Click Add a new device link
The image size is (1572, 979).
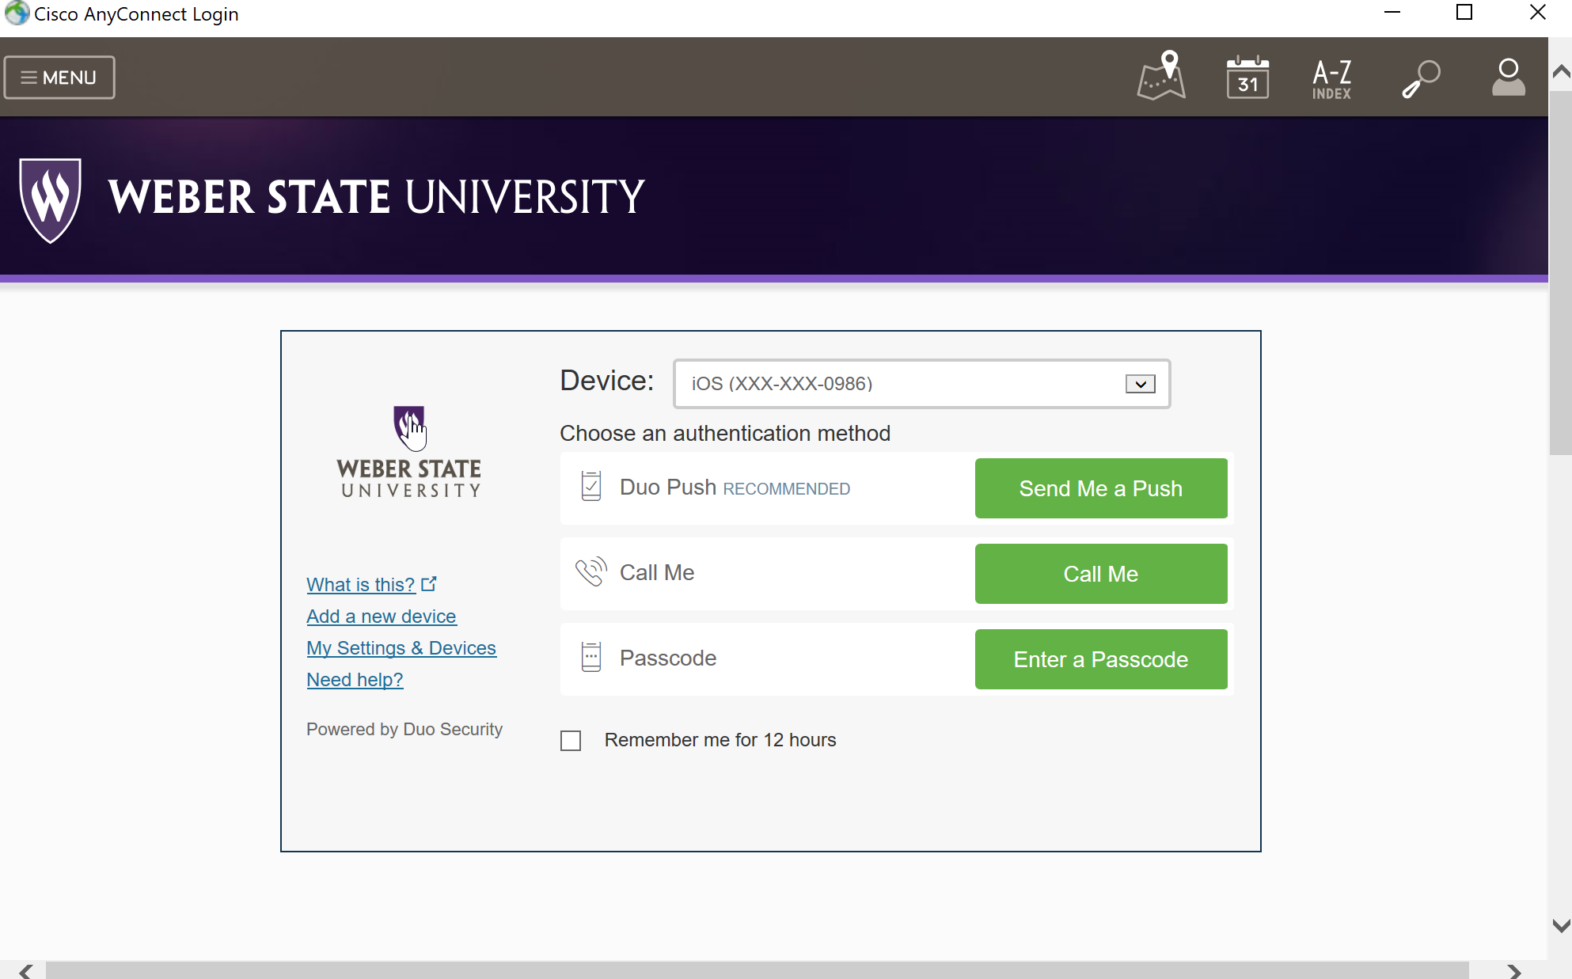coord(381,617)
